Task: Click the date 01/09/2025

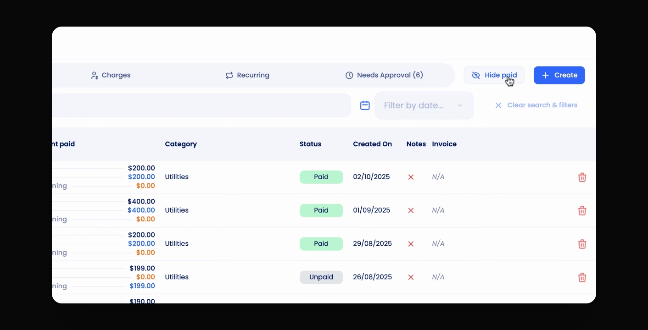Action: (371, 210)
